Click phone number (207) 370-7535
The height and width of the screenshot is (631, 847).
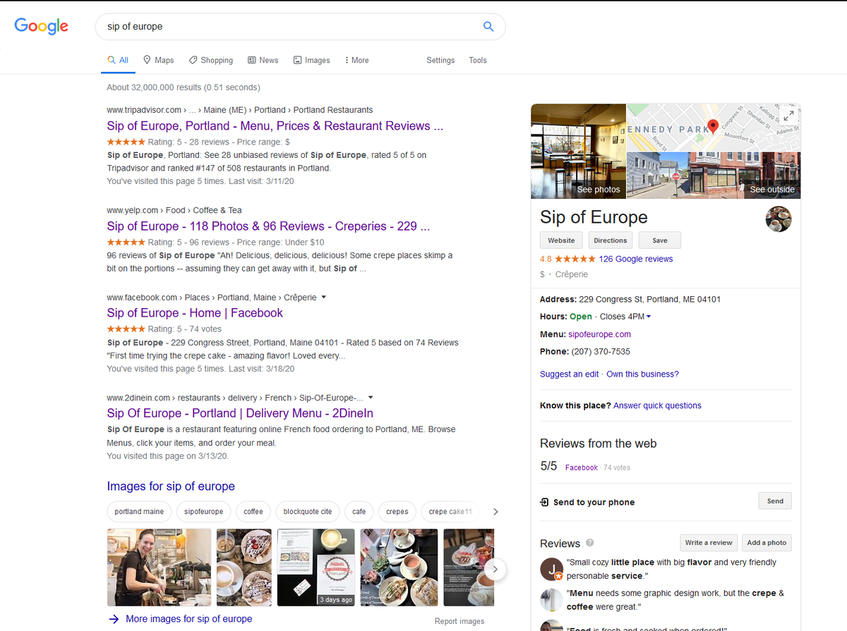point(601,351)
